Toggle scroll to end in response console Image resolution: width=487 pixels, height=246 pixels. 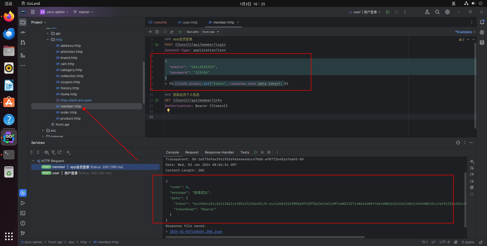click(472, 181)
